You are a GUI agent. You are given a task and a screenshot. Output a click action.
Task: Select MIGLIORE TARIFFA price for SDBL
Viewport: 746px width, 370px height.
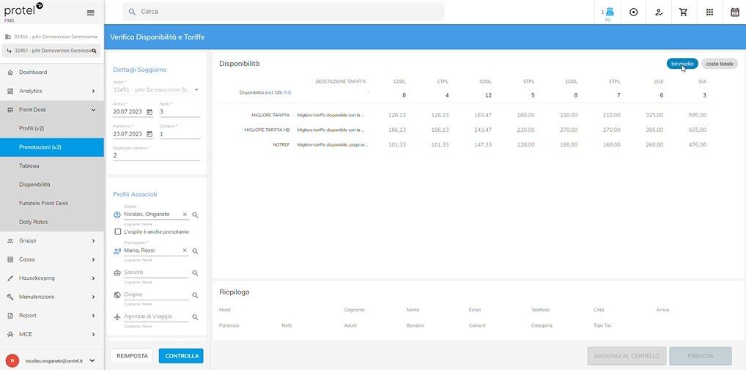(x=482, y=115)
